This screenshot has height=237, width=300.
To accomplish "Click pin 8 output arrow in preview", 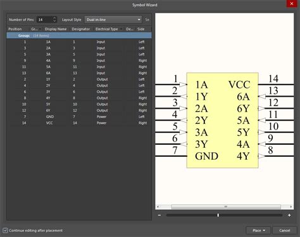I will (x=261, y=156).
